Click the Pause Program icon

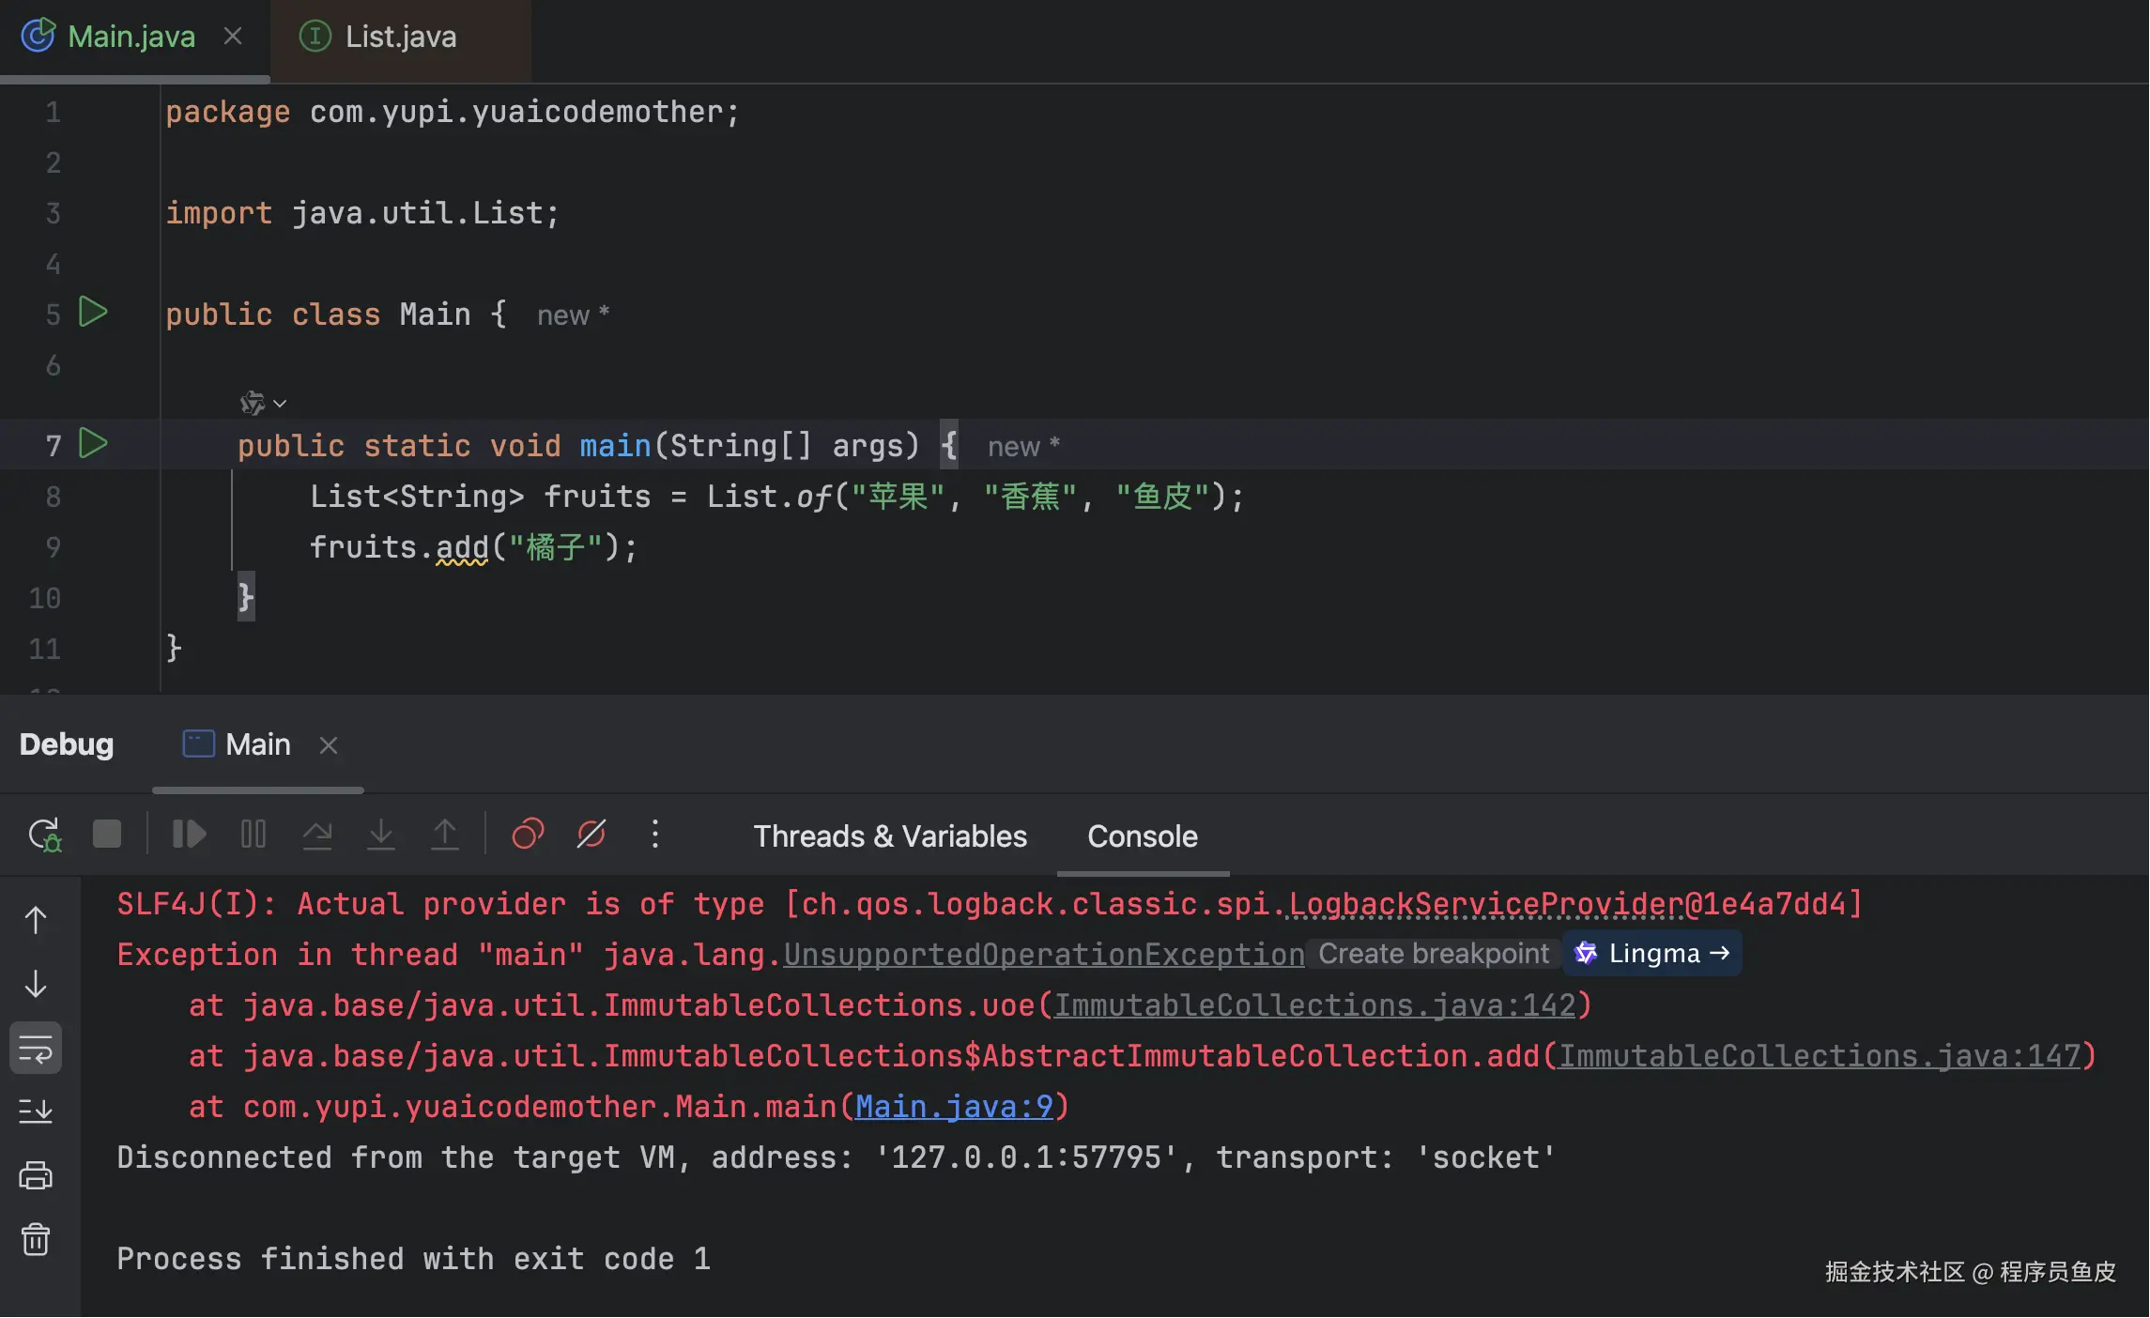(x=253, y=835)
